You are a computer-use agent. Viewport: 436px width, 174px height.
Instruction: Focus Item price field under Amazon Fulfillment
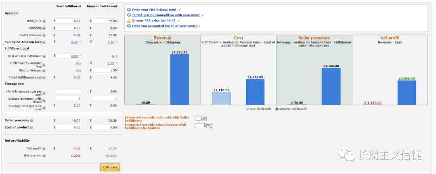[x=105, y=21]
